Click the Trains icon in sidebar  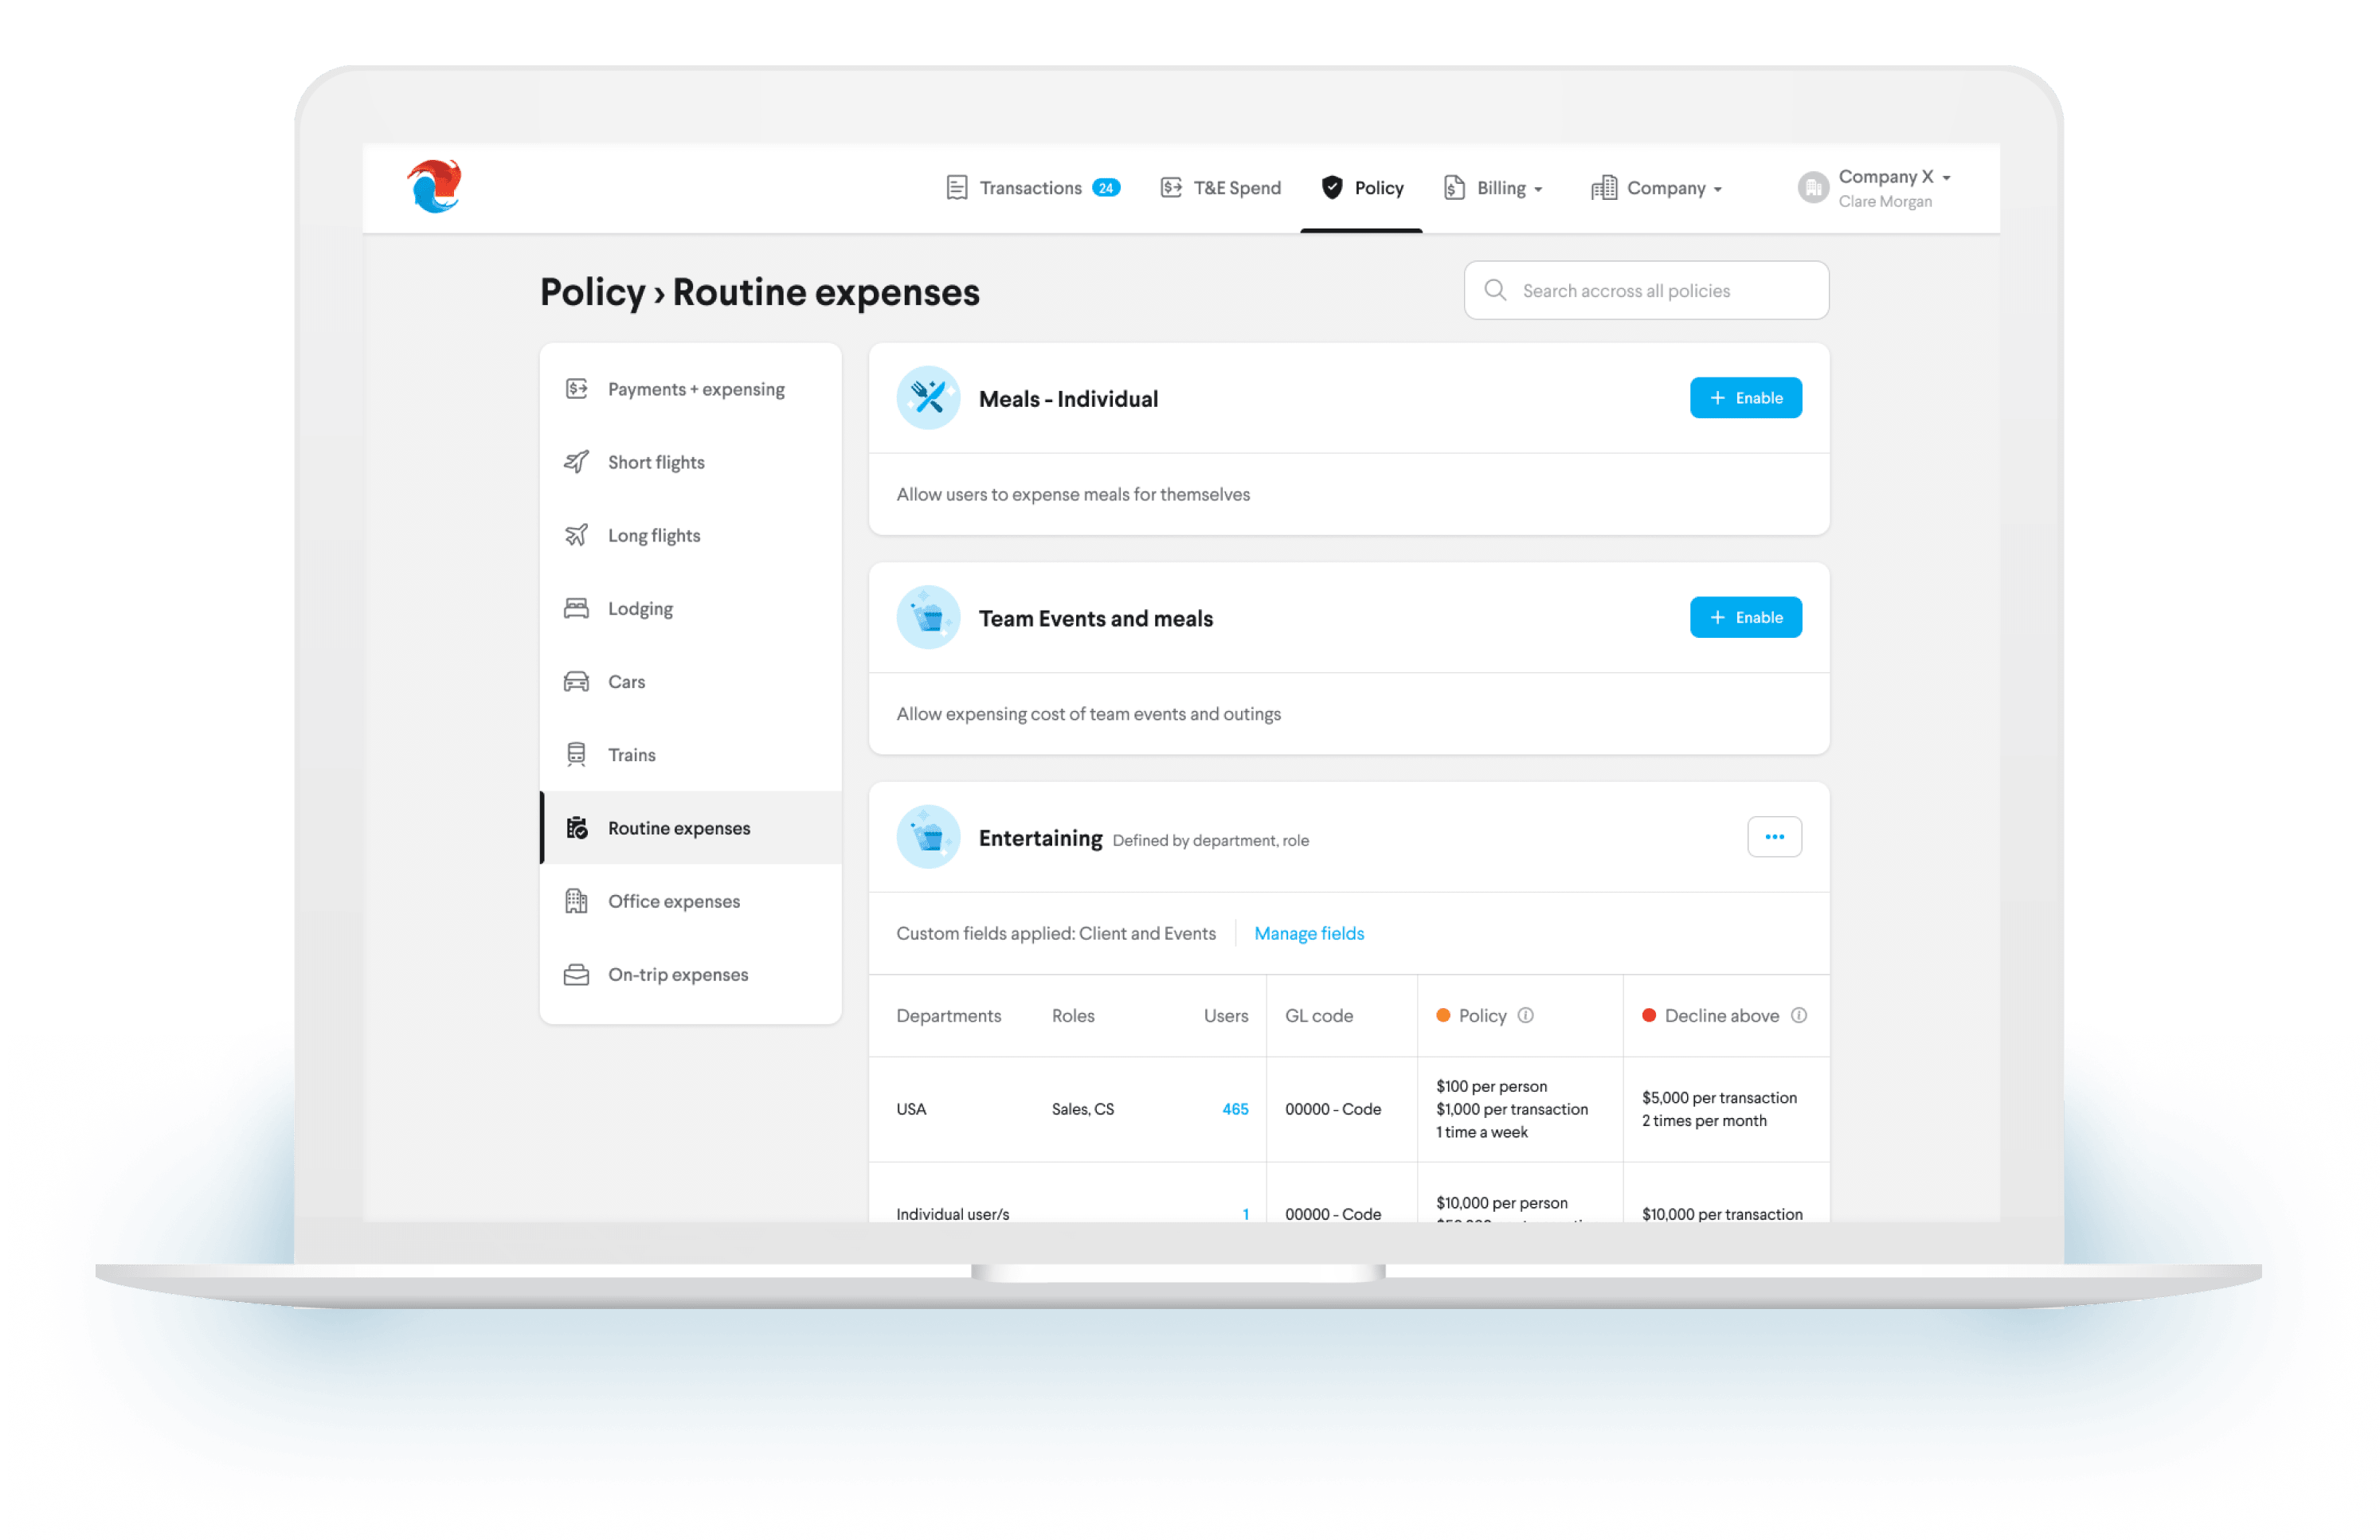(576, 754)
